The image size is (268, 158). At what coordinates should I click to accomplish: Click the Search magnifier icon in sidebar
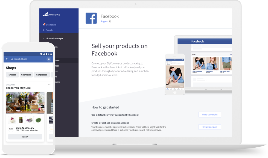click(43, 30)
